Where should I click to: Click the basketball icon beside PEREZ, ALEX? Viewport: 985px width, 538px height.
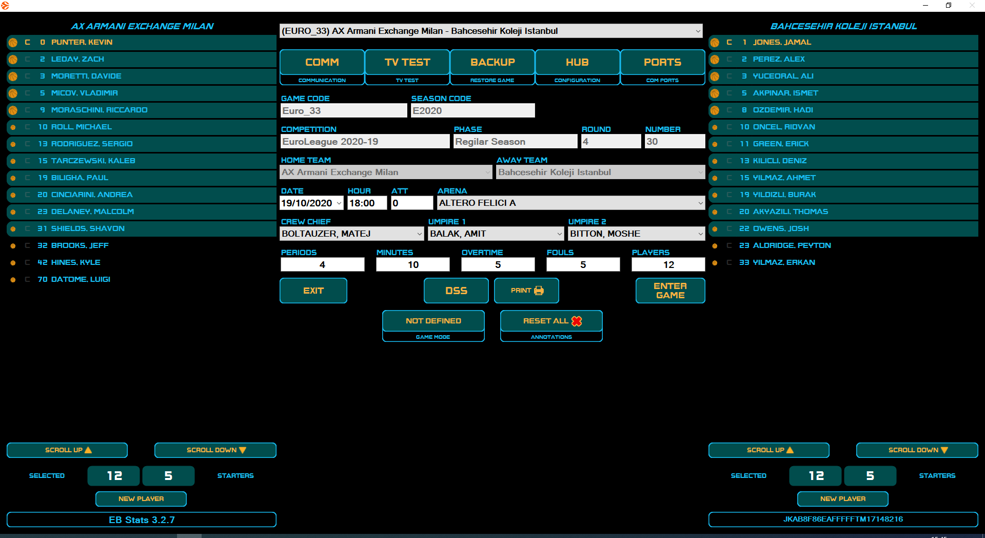[x=715, y=60]
